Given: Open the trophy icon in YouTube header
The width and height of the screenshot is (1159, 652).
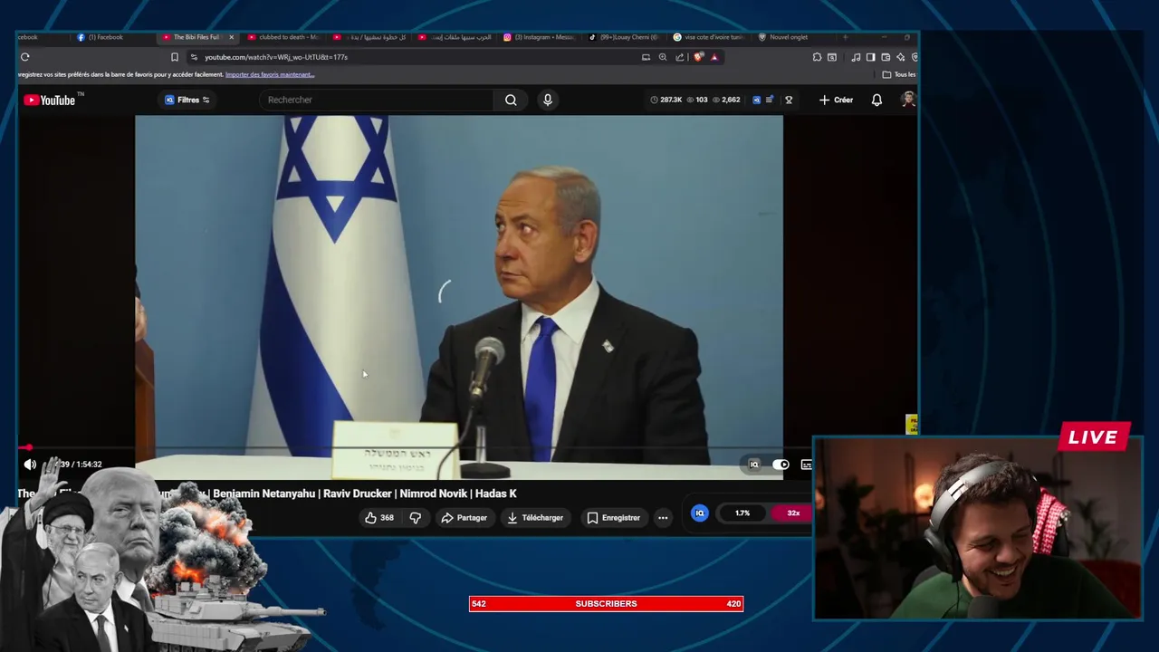Looking at the screenshot, I should click(789, 100).
